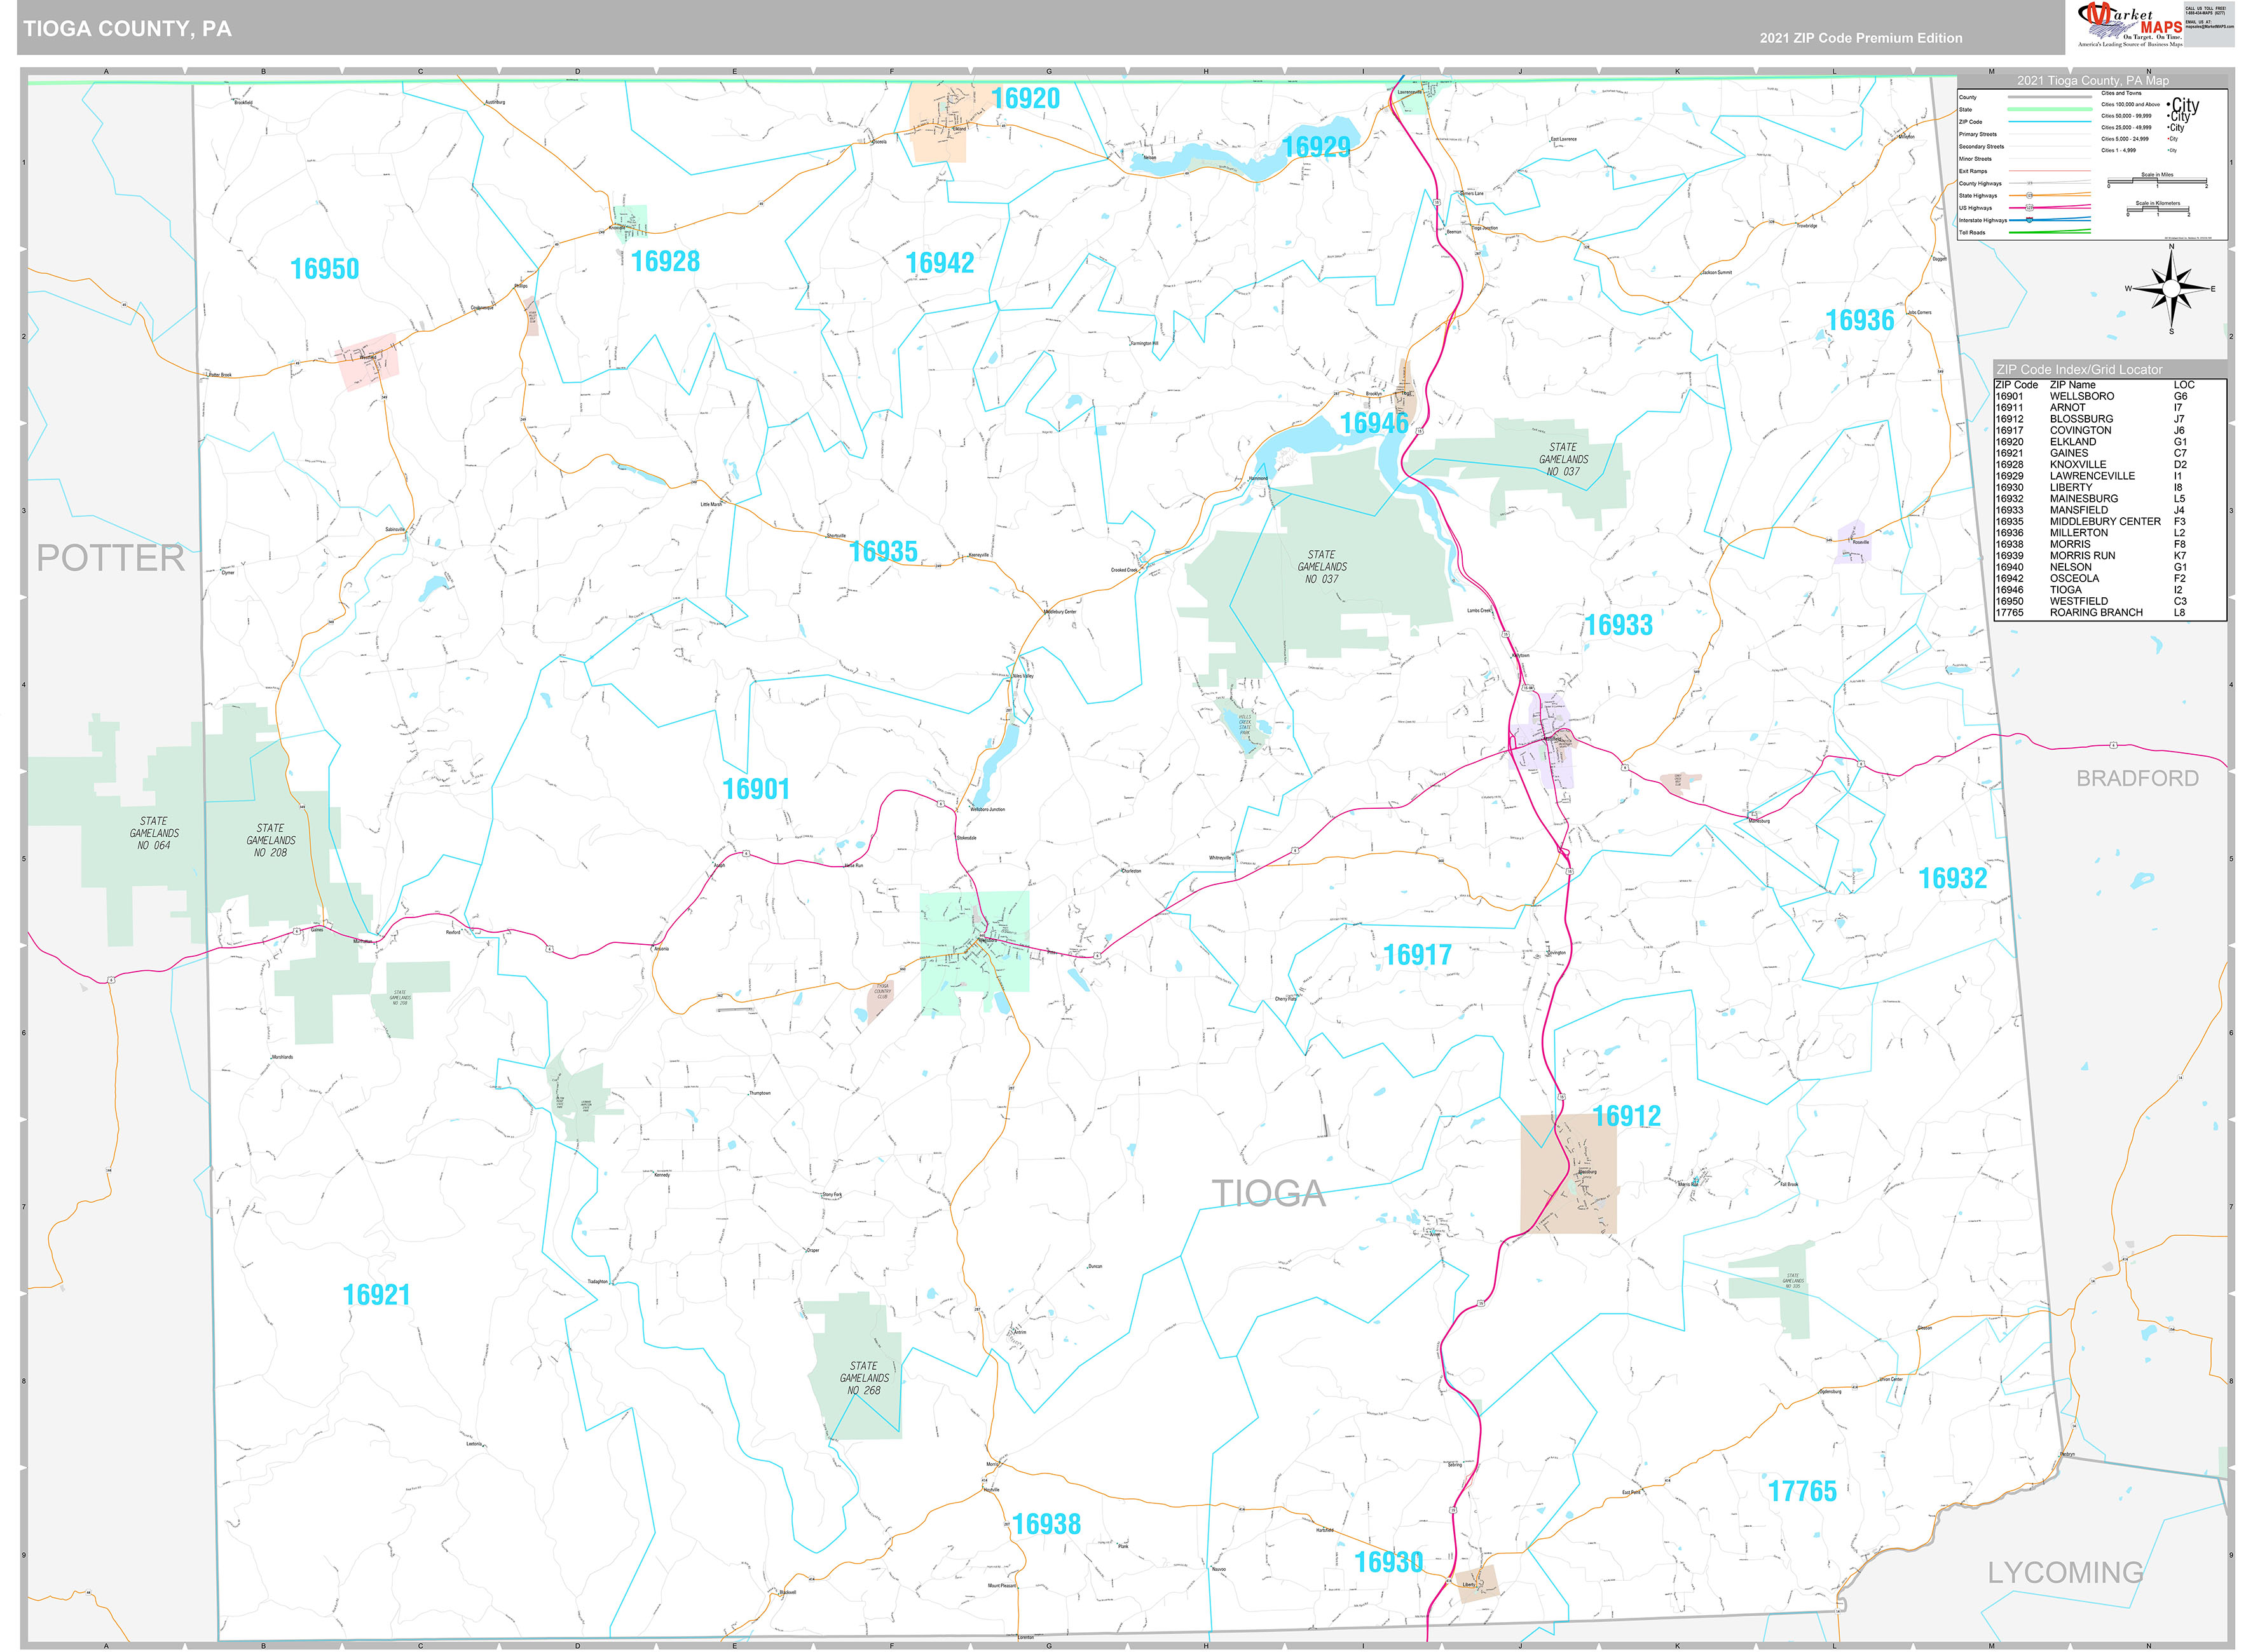Select the MANSFIELD row in the ZIP index
The image size is (2246, 1652).
click(x=2110, y=511)
